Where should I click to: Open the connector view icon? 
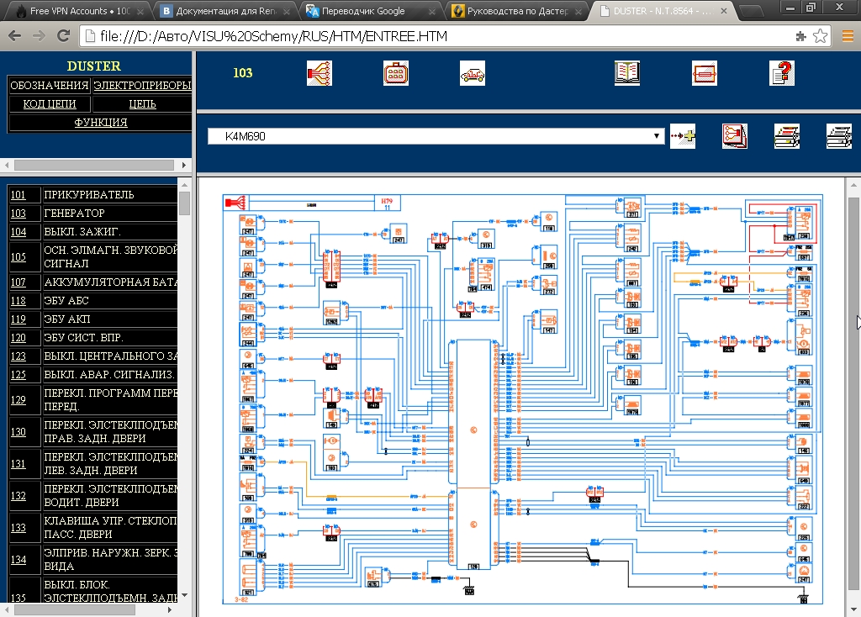coord(396,73)
